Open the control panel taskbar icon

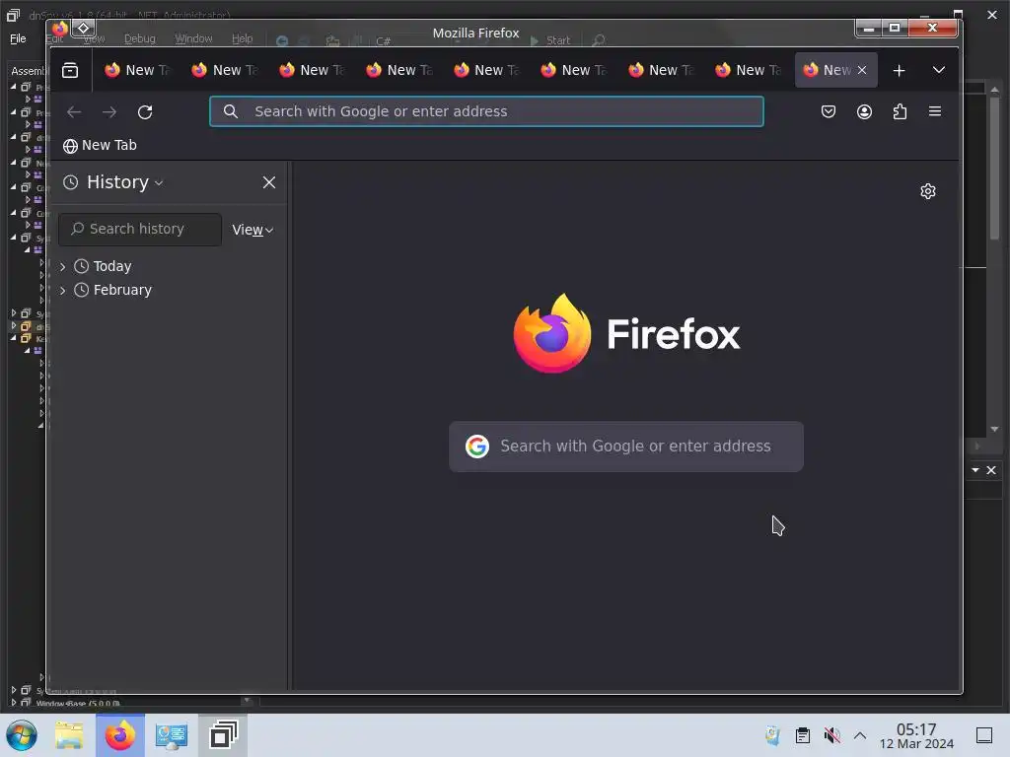coord(172,735)
